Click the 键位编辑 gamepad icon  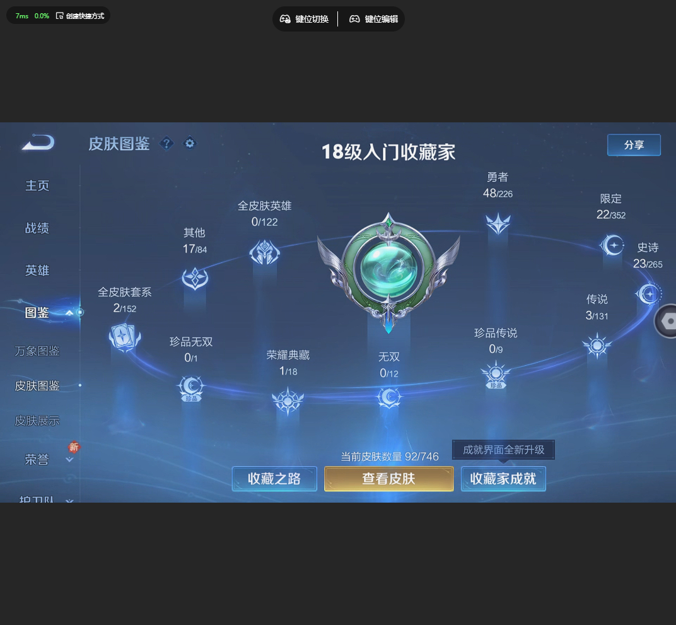[354, 19]
